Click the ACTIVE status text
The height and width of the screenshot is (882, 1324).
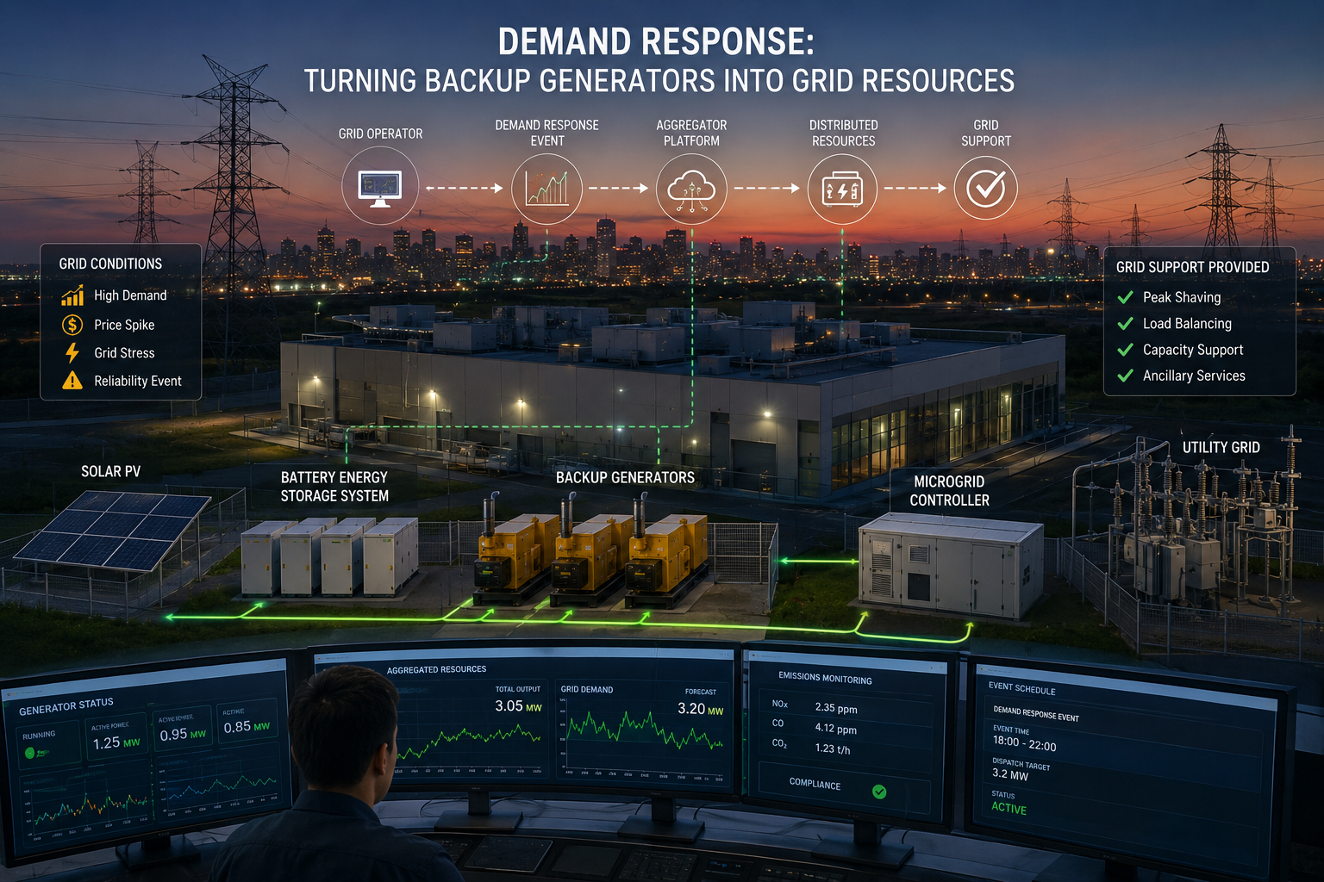(1009, 808)
